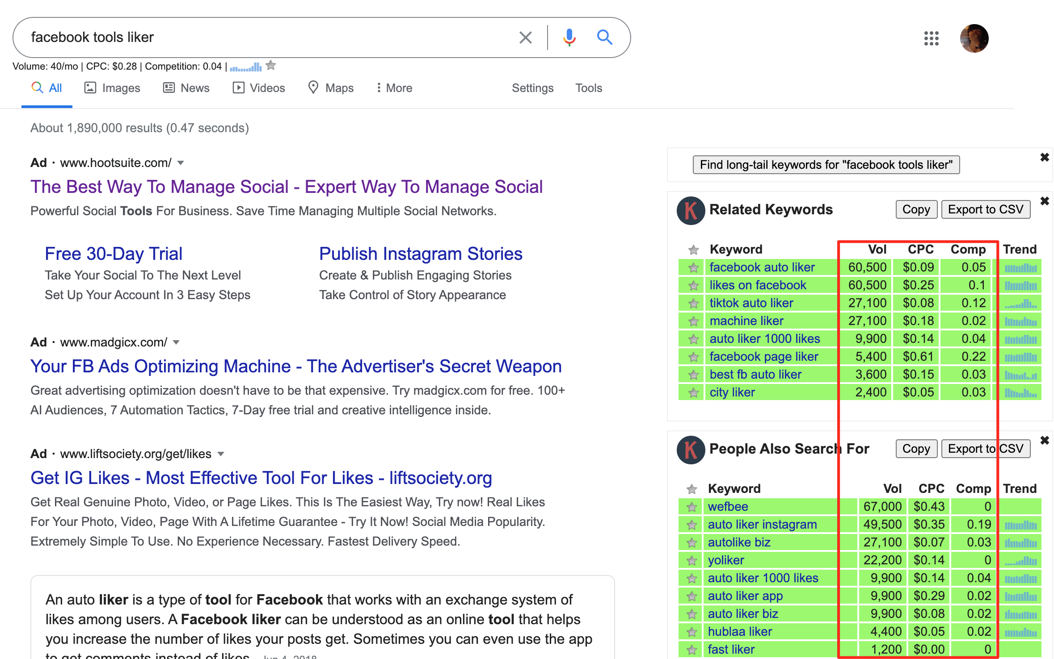The image size is (1054, 659).
Task: Star the 'auto liker instagram' keyword
Action: 692,525
